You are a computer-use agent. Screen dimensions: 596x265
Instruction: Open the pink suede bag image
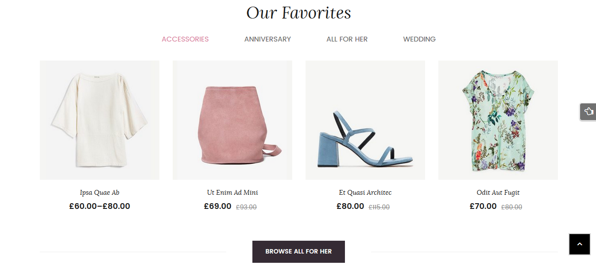click(232, 120)
